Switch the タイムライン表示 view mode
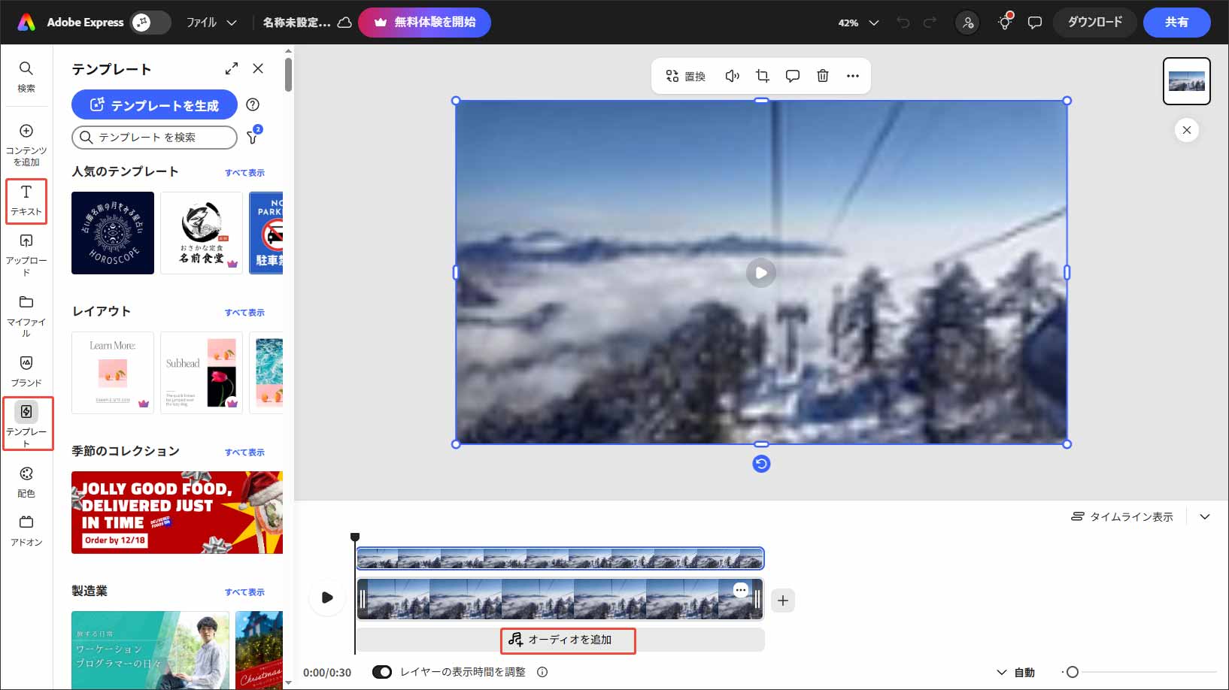Image resolution: width=1229 pixels, height=690 pixels. [1121, 516]
